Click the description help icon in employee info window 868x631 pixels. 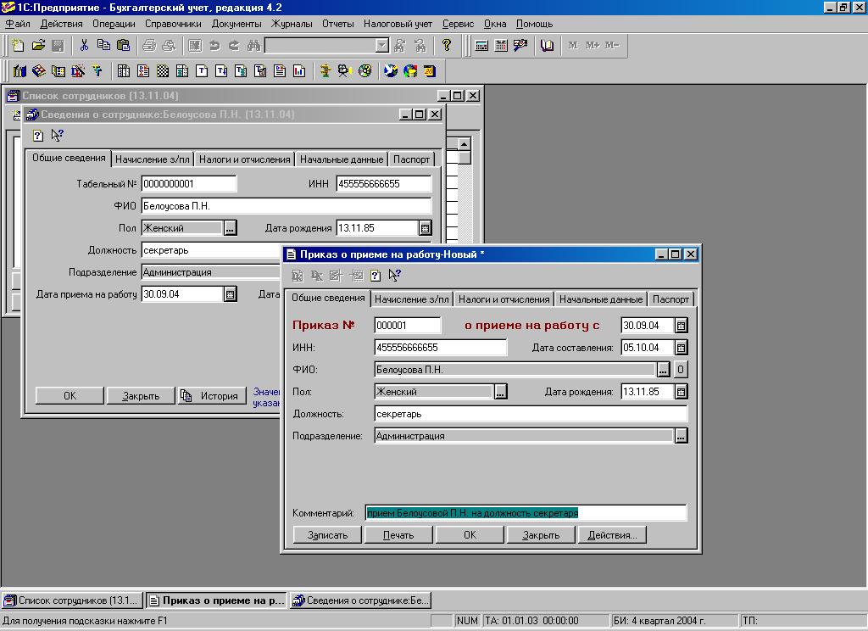[x=38, y=135]
